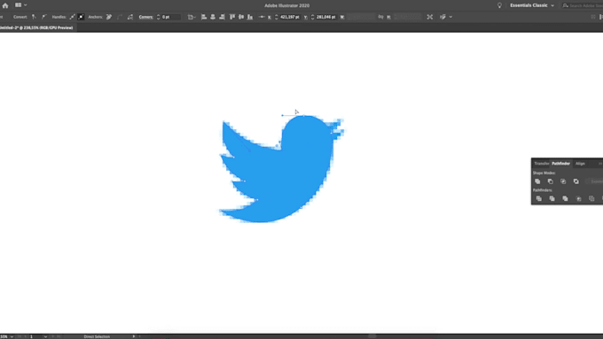
Task: Convert selected anchor points to corner
Action: tap(34, 17)
